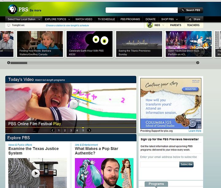Open the Parents tab

pos(176,25)
